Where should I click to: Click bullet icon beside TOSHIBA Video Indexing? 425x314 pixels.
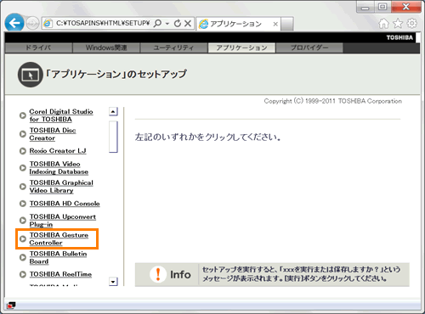[23, 168]
